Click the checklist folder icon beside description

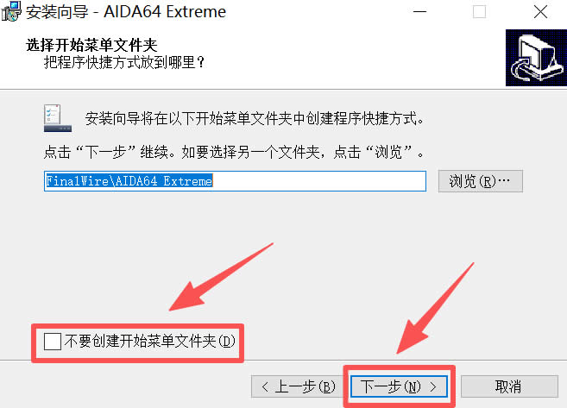[x=58, y=118]
